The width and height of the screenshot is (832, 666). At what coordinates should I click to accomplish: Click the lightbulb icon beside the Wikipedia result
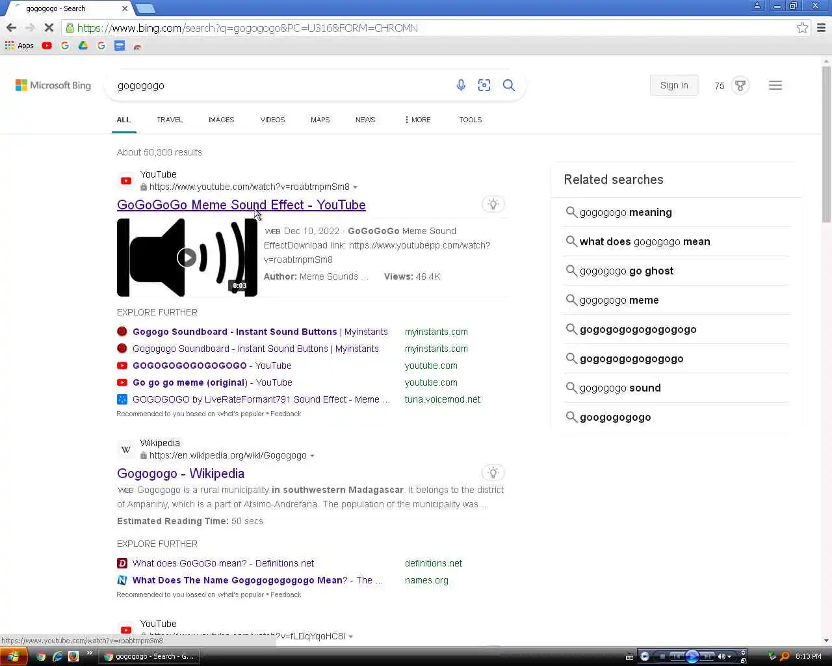pos(493,473)
